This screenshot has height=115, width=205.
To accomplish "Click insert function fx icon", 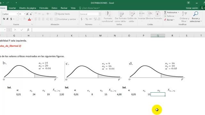I will click(x=28, y=30).
